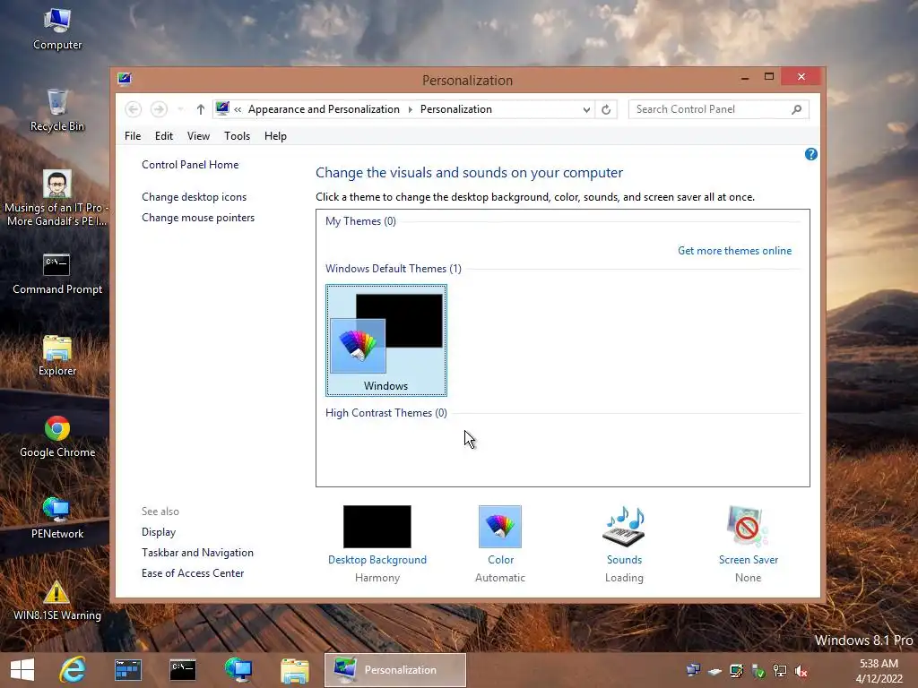This screenshot has width=918, height=688.
Task: Open the PENetwork taskbar icon
Action: coord(238,670)
